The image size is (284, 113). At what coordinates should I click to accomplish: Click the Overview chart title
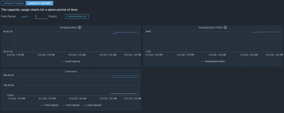tap(71, 72)
